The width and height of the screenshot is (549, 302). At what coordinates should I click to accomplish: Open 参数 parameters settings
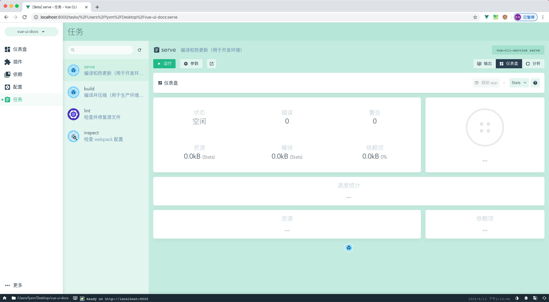pos(191,63)
